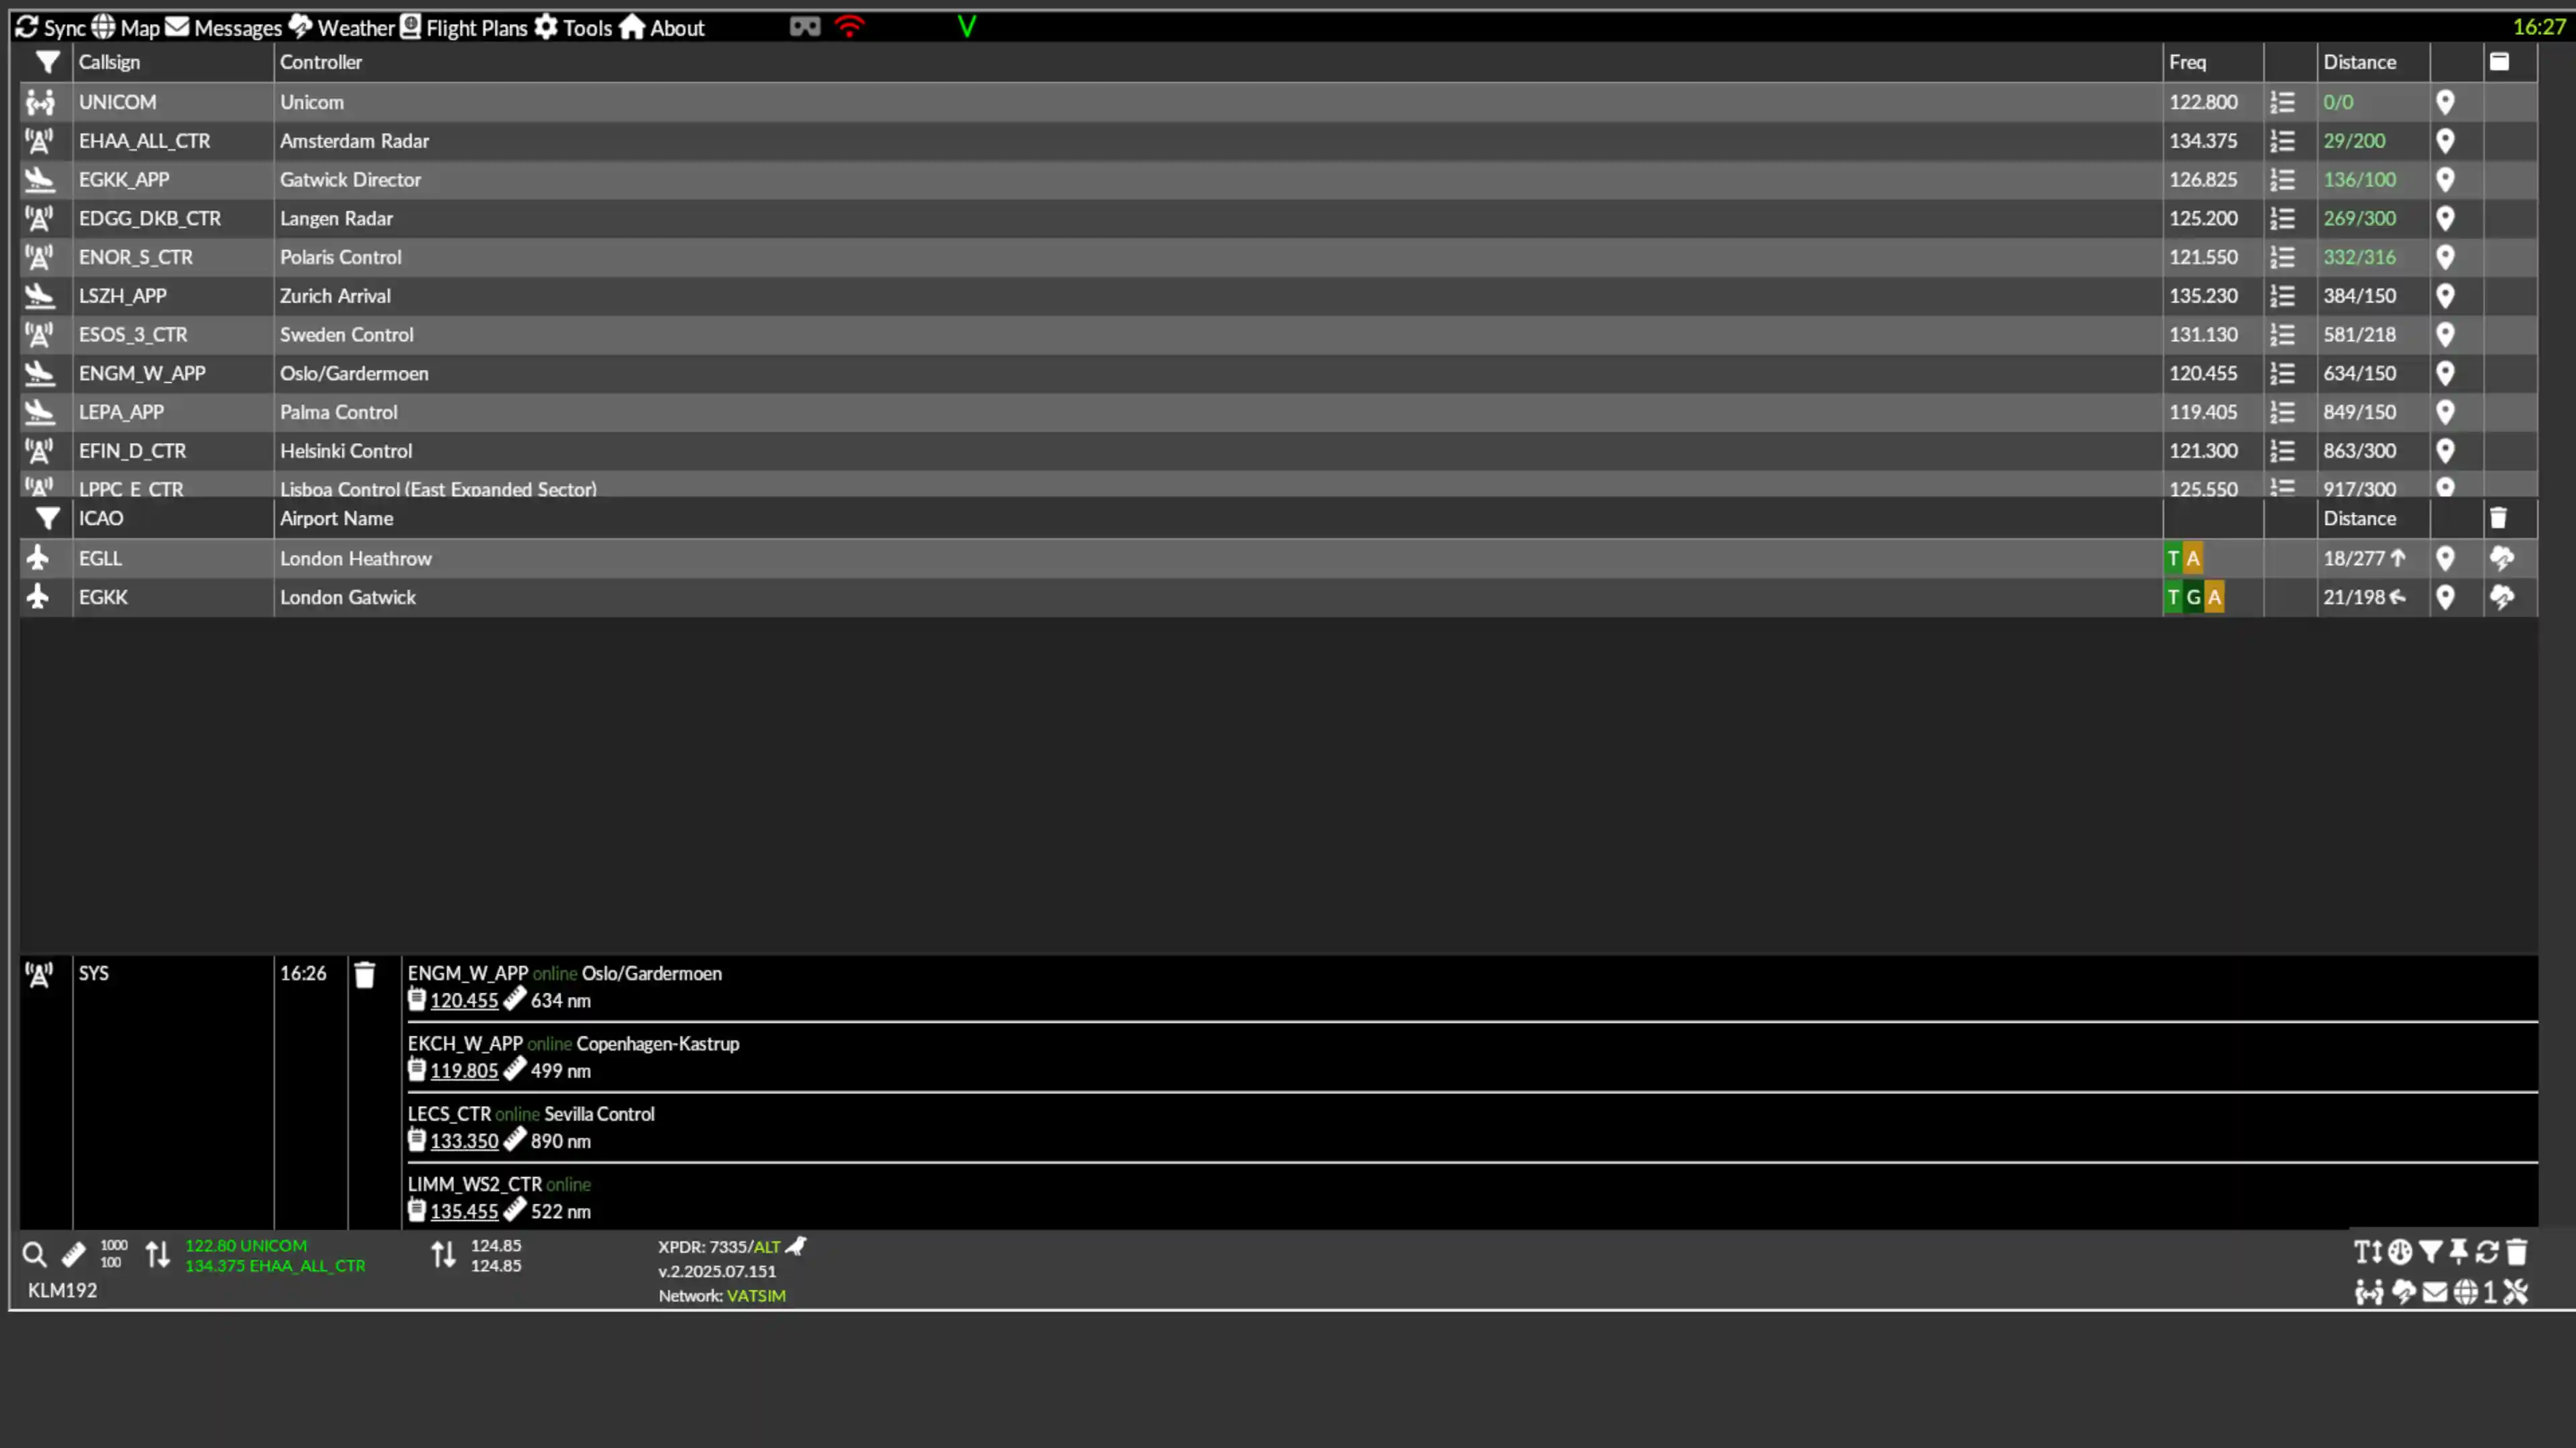
Task: Select the Langen Radar controller row
Action: tap(1278, 219)
